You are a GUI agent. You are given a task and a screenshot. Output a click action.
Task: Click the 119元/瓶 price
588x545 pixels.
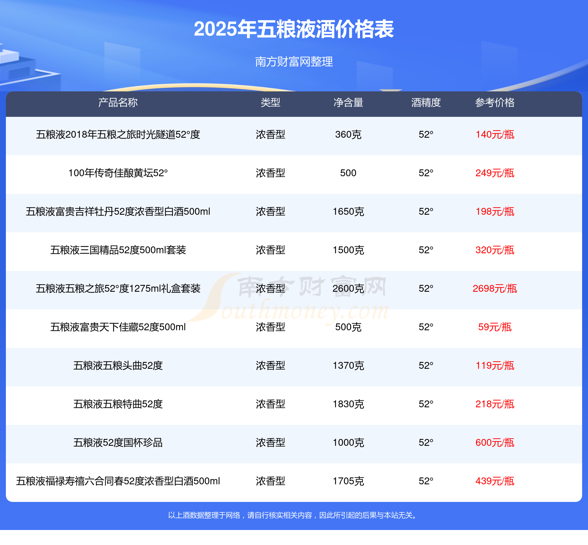tap(495, 366)
